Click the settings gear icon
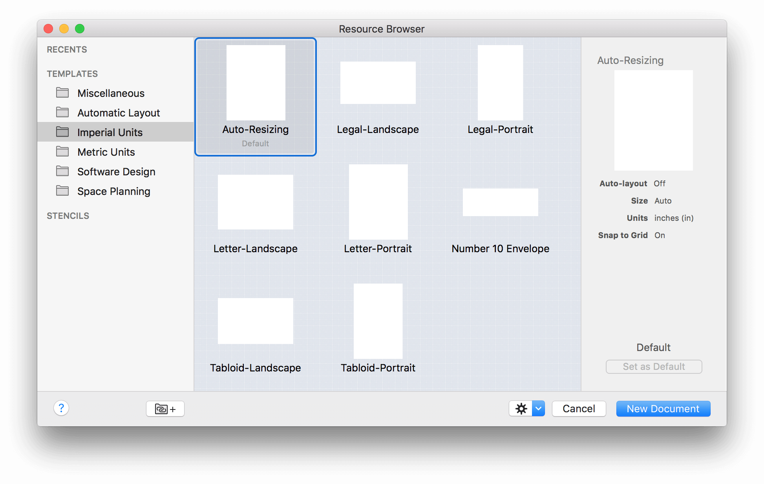This screenshot has width=764, height=484. pyautogui.click(x=521, y=408)
